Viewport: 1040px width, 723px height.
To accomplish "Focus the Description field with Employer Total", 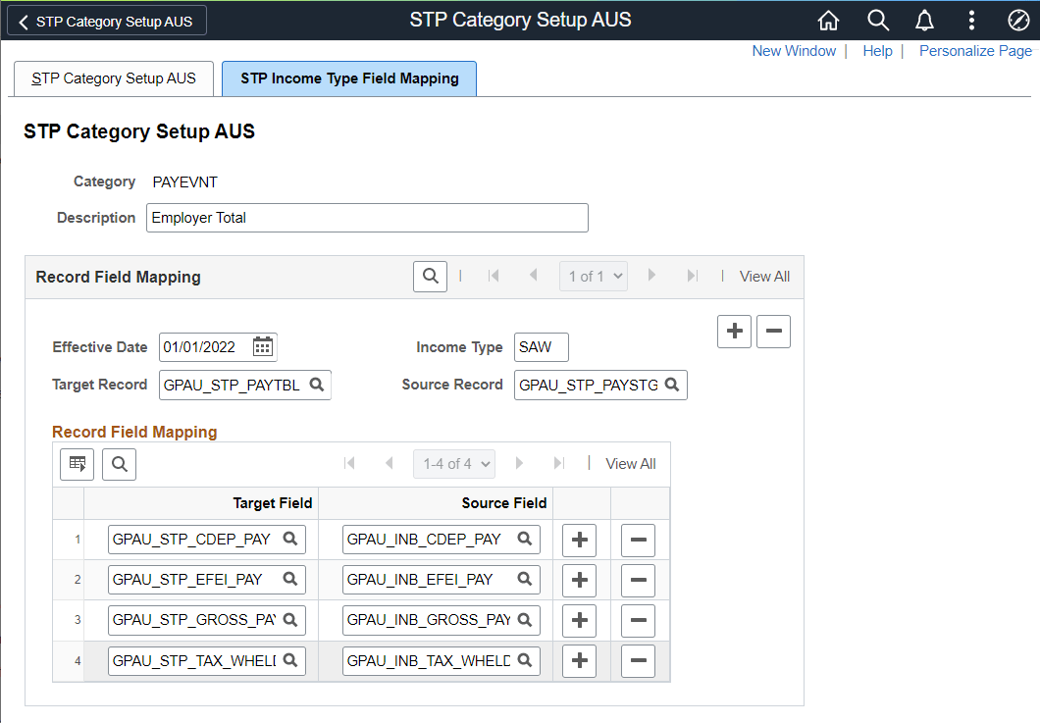I will pos(367,218).
